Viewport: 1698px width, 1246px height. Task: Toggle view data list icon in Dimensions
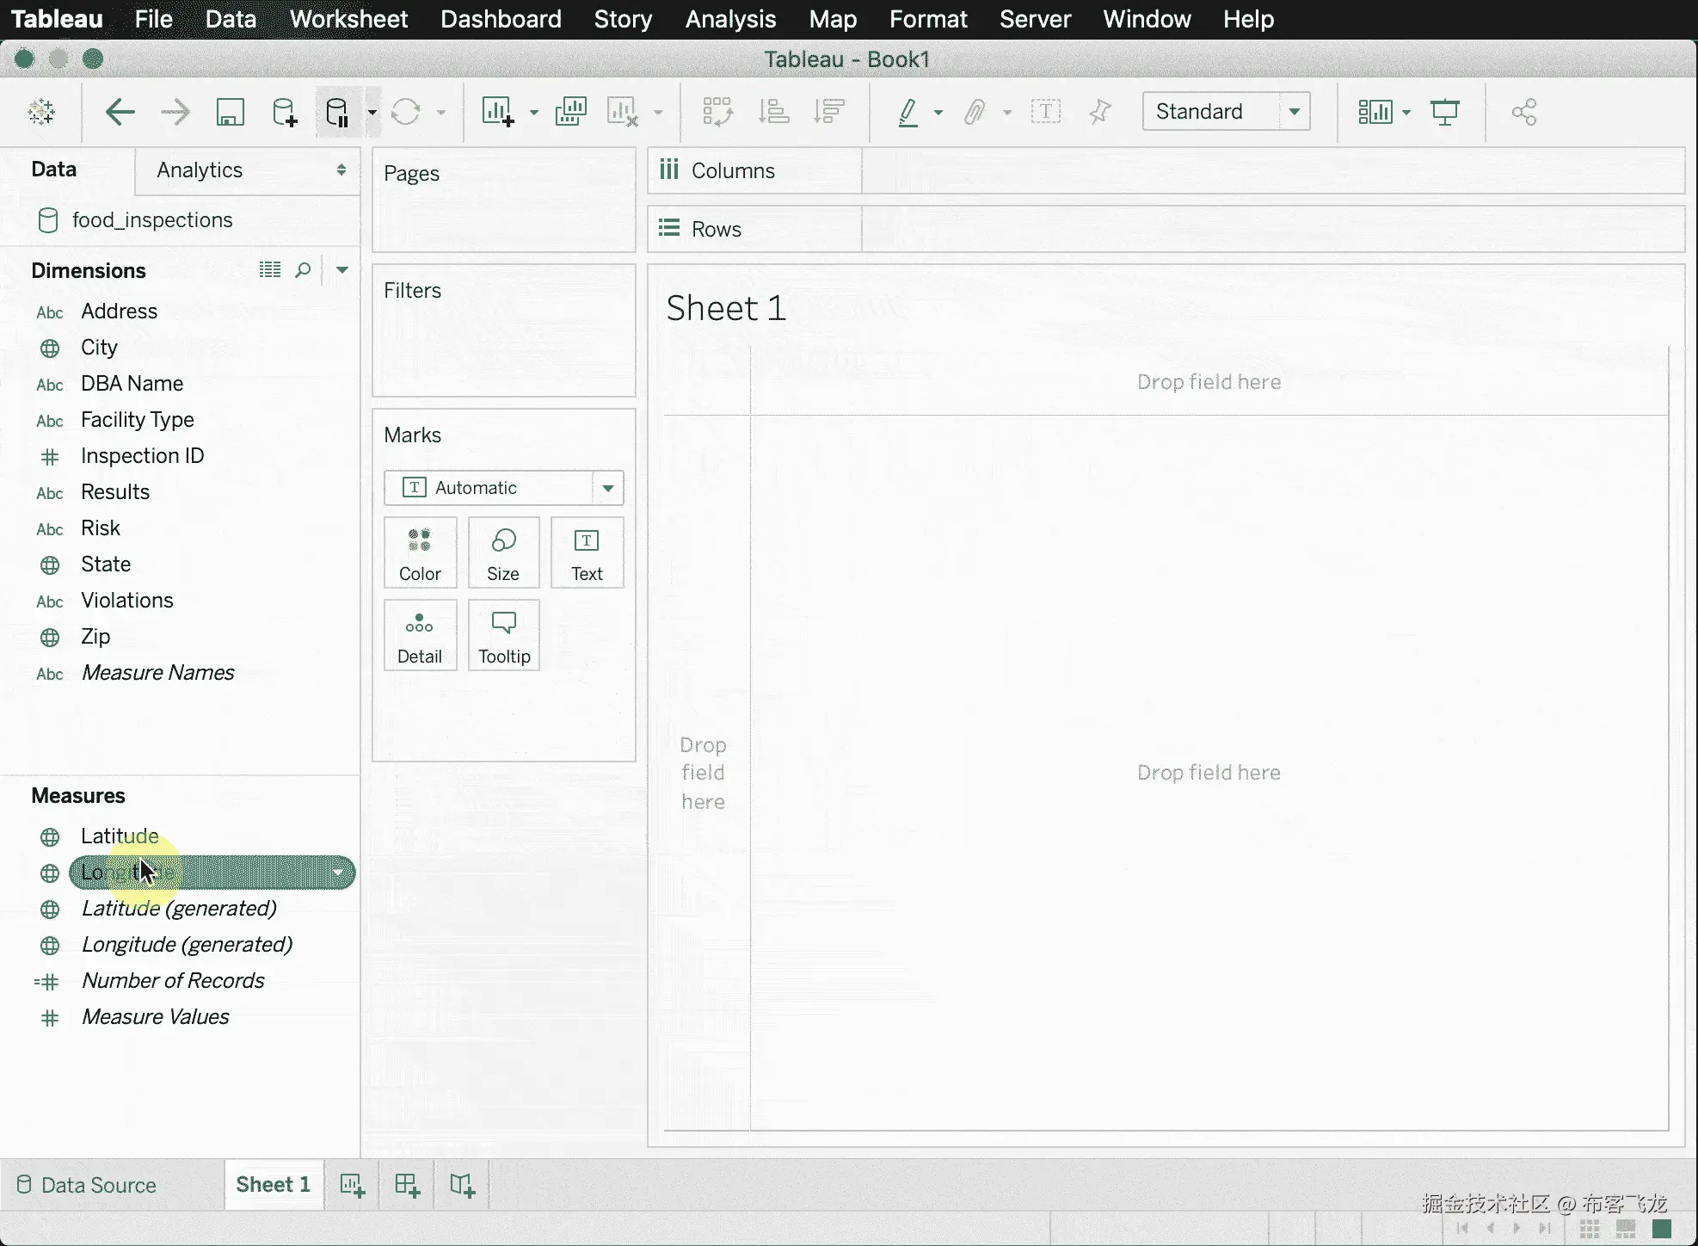270,270
